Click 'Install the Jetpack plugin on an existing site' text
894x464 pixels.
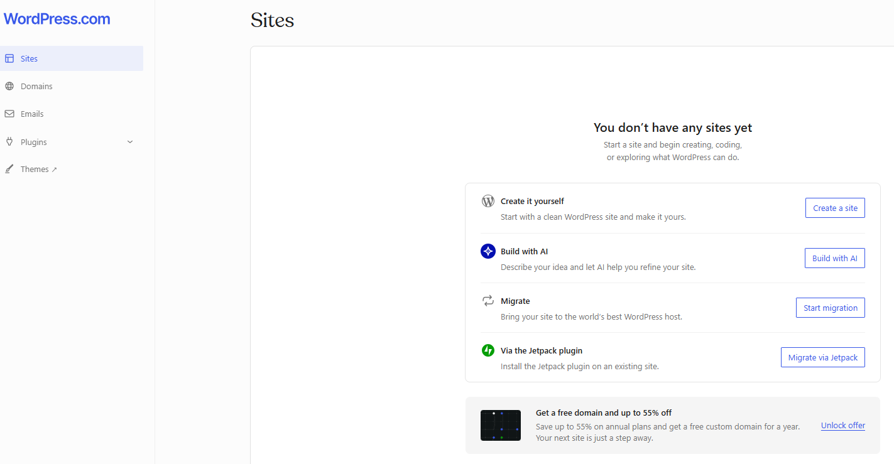click(580, 366)
